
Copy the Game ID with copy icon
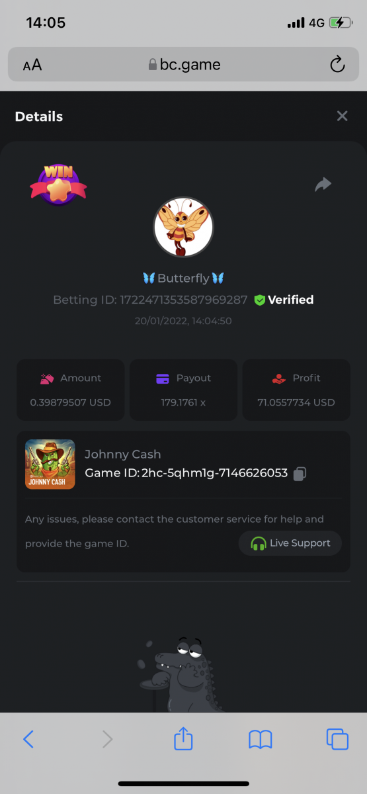pyautogui.click(x=300, y=474)
